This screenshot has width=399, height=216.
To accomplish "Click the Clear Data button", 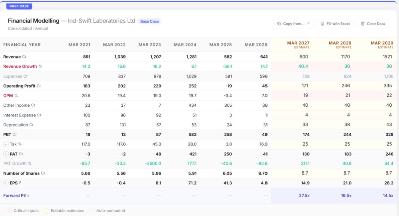I will (372, 24).
